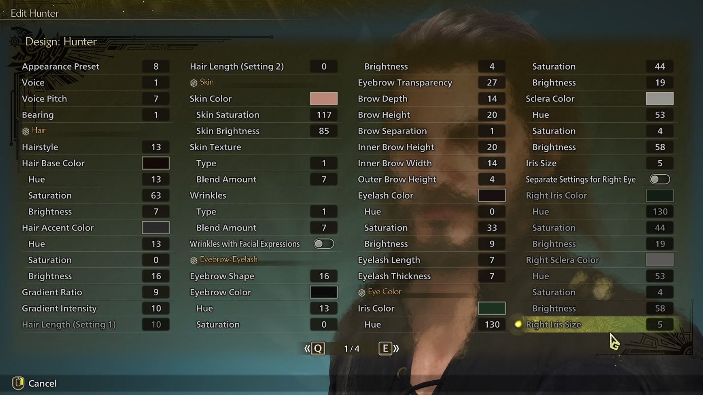Select the Appearance Preset value 8
Viewport: 703px width, 395px height.
(x=156, y=66)
